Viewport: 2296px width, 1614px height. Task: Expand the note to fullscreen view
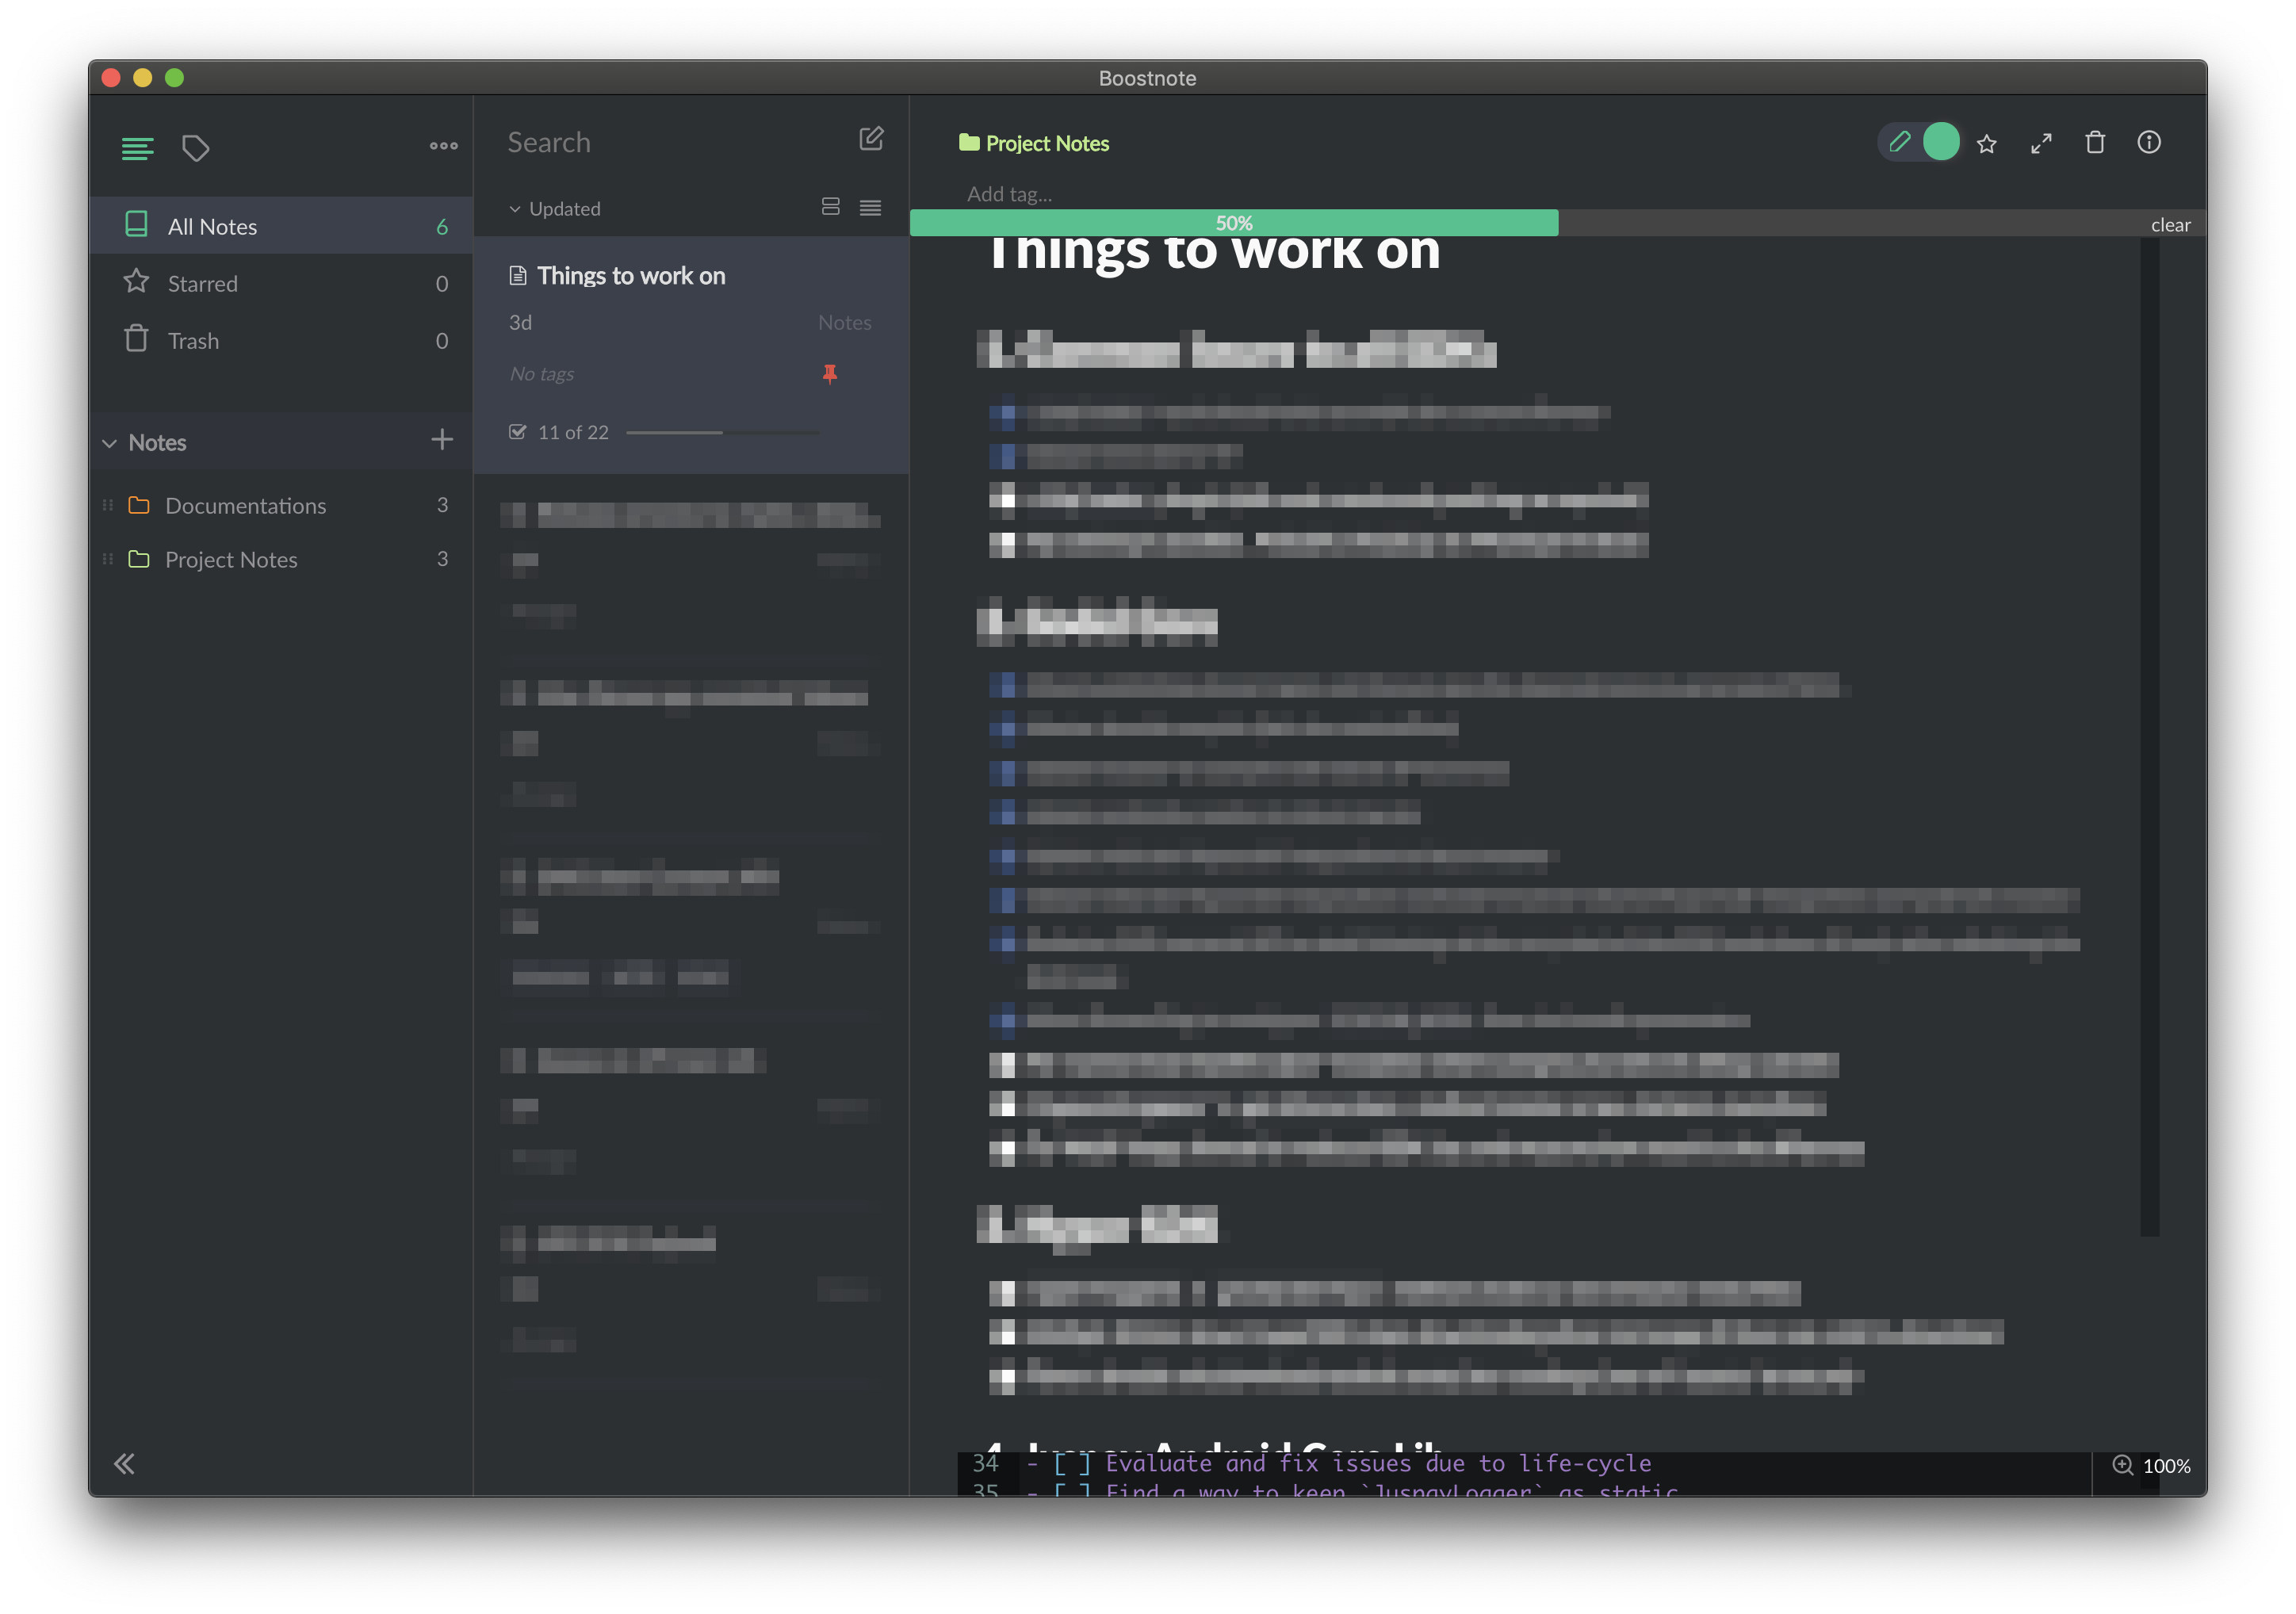tap(2041, 143)
